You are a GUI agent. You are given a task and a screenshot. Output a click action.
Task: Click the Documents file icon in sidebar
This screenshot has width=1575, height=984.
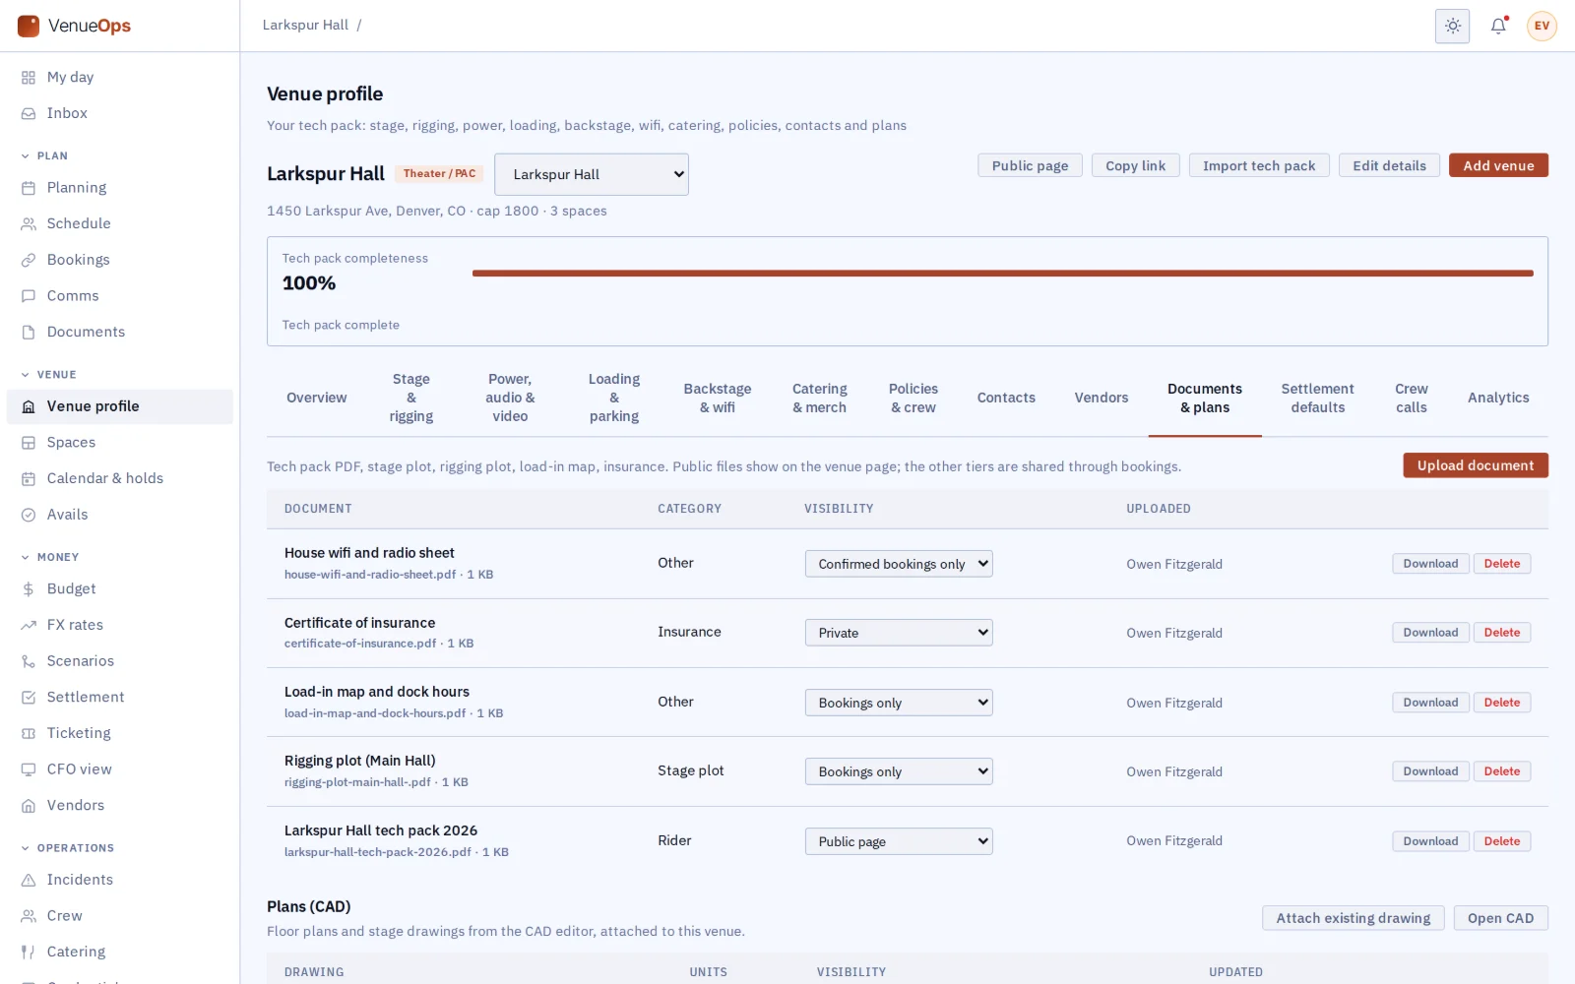click(29, 333)
